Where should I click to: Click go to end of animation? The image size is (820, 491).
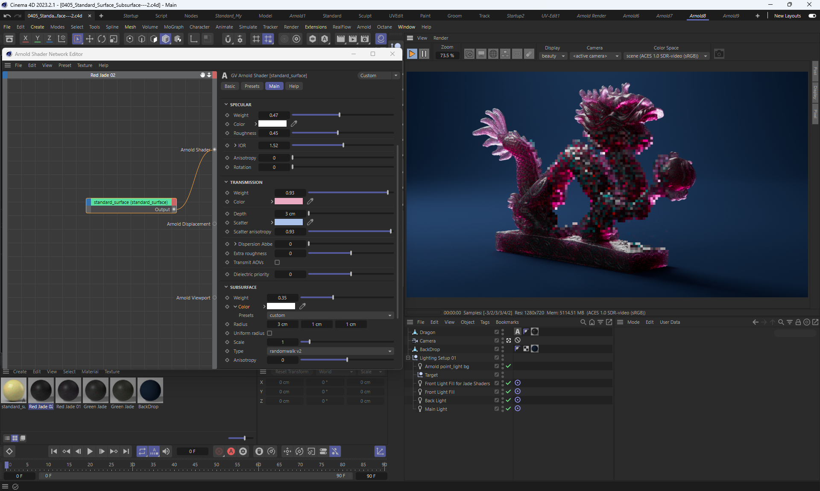(126, 451)
